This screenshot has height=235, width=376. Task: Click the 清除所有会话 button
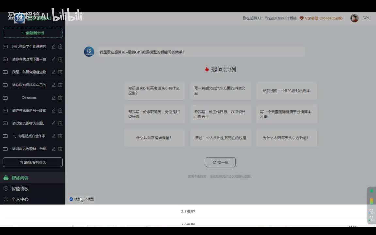pos(33,162)
